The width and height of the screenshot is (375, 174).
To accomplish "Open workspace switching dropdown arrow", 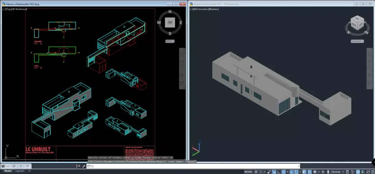I will [x=319, y=172].
